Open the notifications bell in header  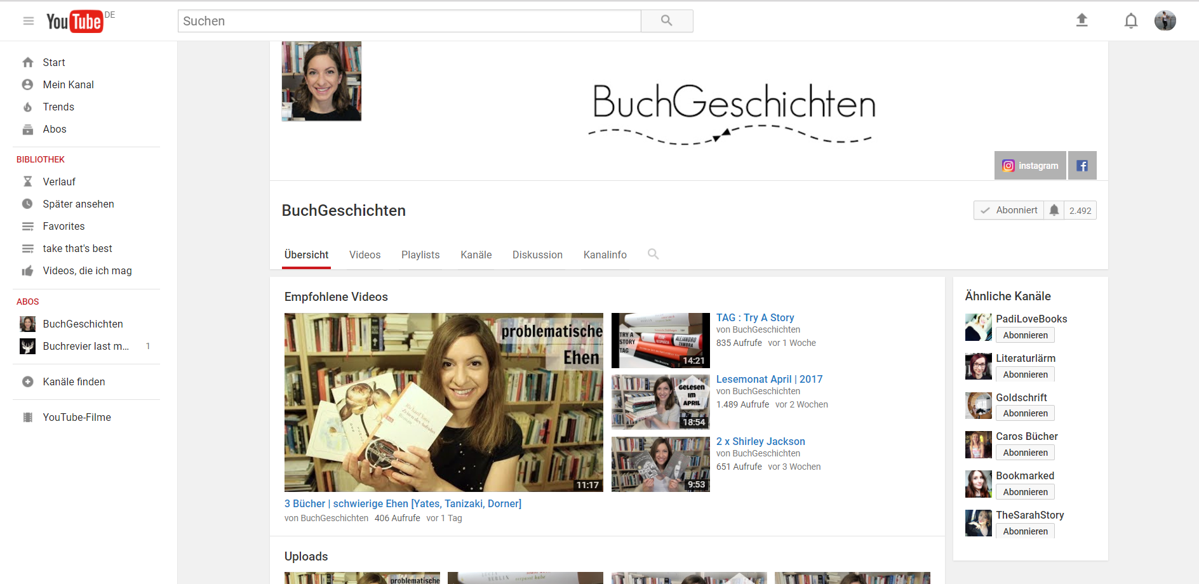point(1131,21)
